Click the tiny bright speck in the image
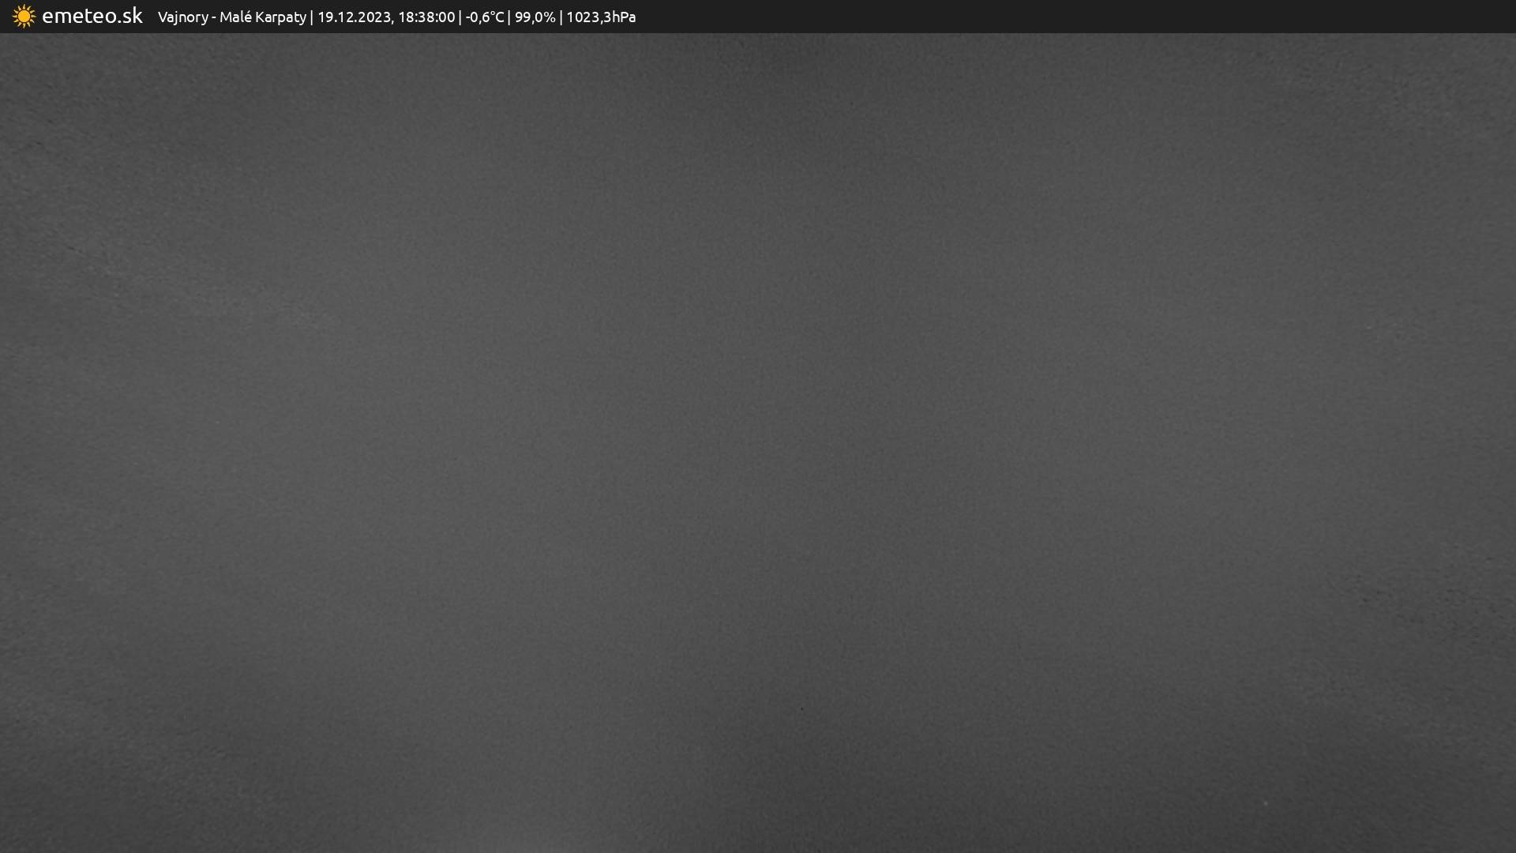The image size is (1516, 853). click(1265, 803)
